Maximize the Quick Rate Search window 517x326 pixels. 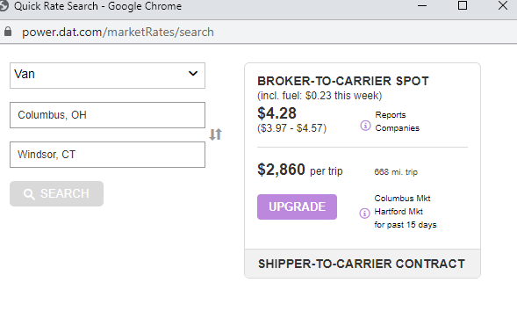[x=463, y=5]
